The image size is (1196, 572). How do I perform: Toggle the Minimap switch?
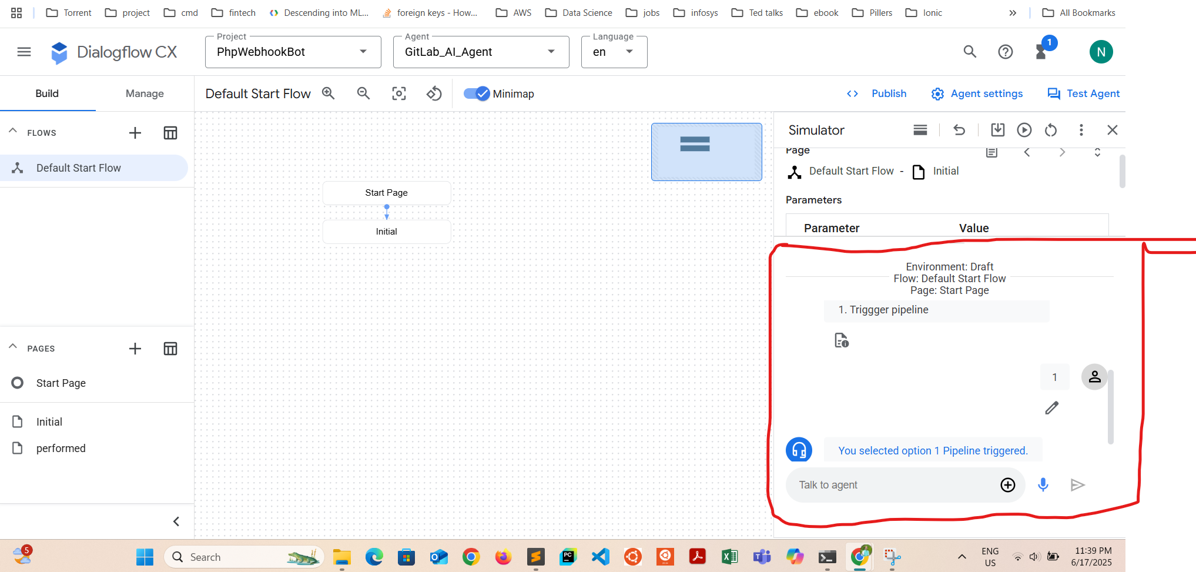477,93
